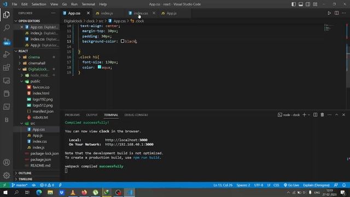The image size is (350, 197).
Task: Split the terminal panel
Action: 315,115
